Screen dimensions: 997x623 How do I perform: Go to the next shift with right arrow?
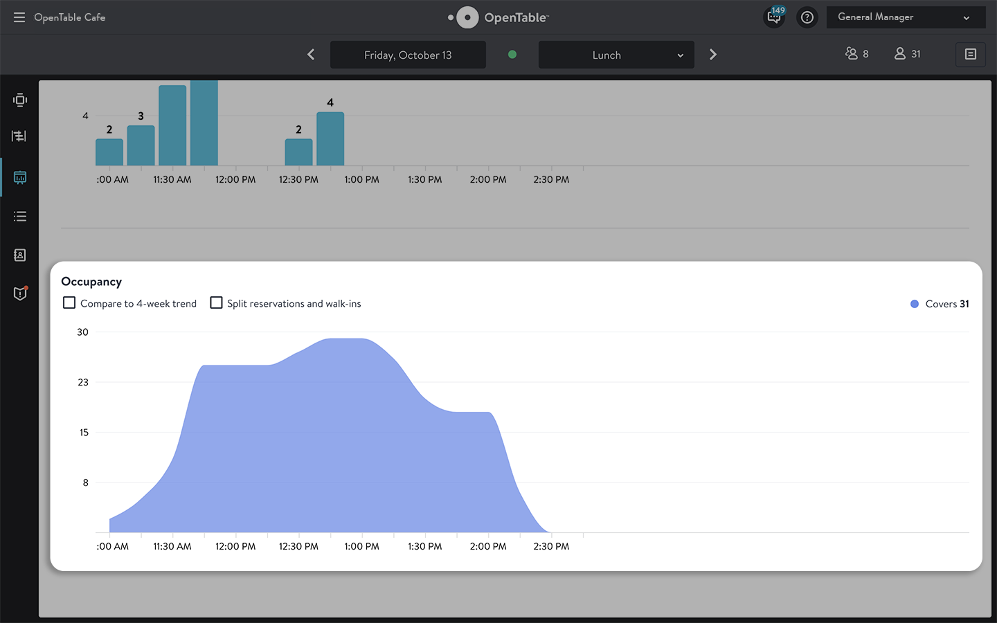click(713, 55)
